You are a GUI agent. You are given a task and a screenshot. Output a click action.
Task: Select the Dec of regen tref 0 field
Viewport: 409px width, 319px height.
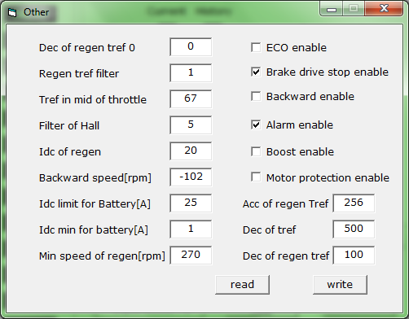click(191, 47)
